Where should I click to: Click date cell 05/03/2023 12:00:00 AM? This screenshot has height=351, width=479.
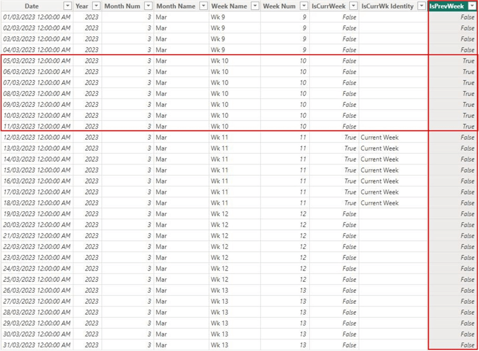[x=37, y=61]
